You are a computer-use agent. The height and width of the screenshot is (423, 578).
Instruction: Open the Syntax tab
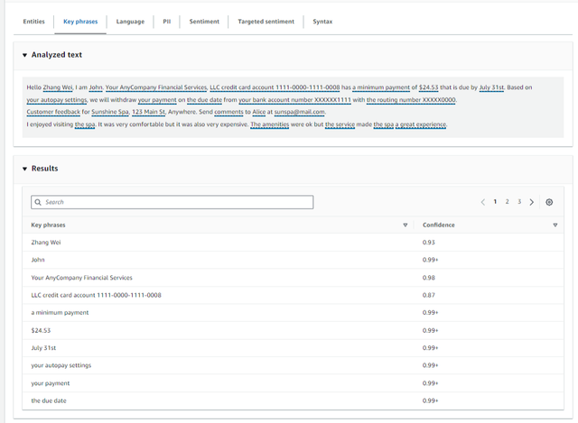322,21
